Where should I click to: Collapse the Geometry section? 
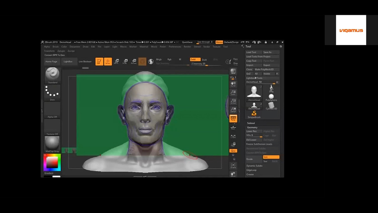(252, 127)
